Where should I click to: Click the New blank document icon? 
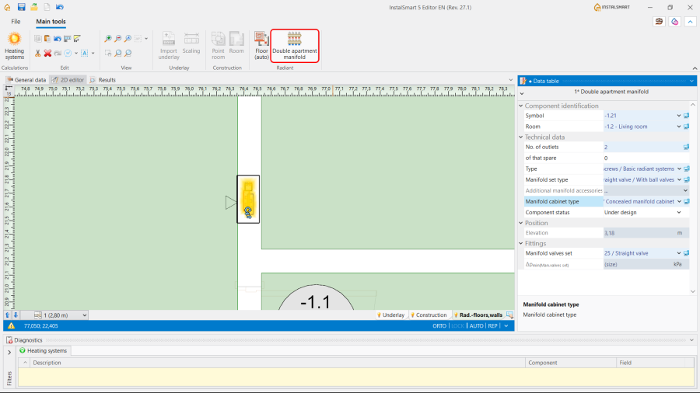pos(47,7)
